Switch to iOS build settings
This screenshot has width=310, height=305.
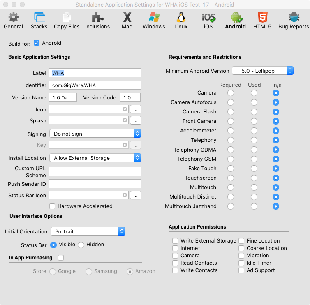208,21
